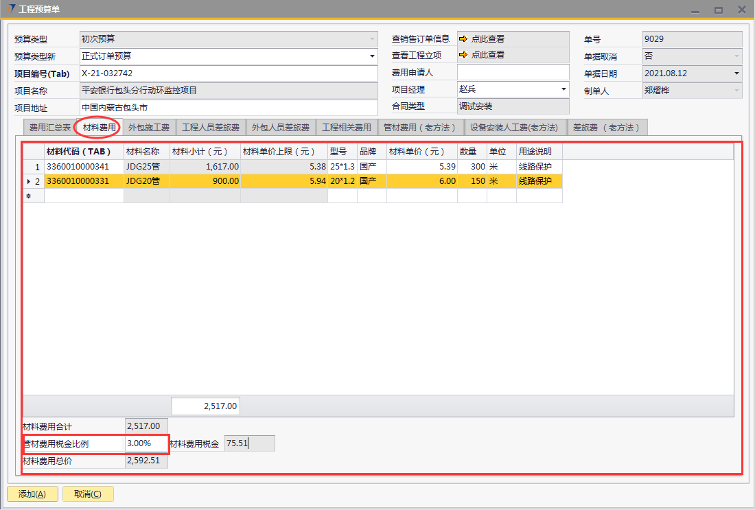Select the new row asterisk marker
This screenshot has height=510, width=755.
coord(28,196)
